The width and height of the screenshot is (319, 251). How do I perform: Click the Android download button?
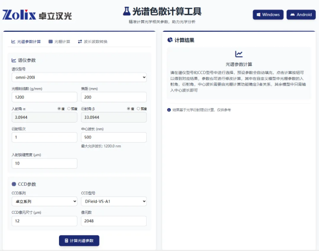click(x=301, y=14)
